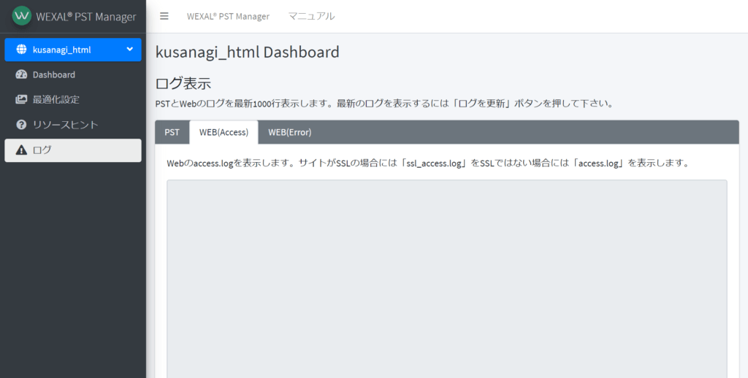The image size is (748, 378).
Task: Open Dashboard in the sidebar
Action: click(x=73, y=75)
